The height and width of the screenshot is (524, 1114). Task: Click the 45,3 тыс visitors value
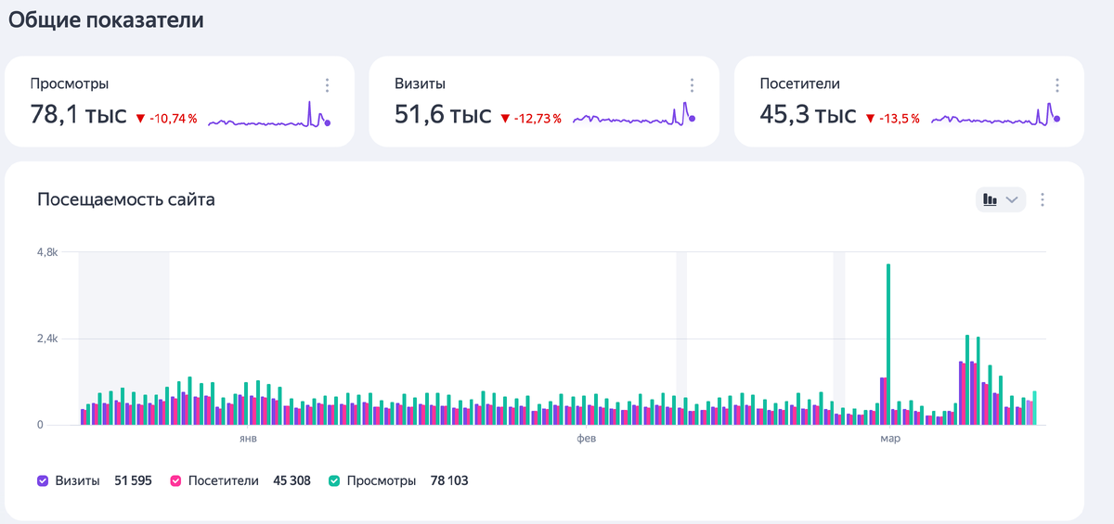[808, 116]
